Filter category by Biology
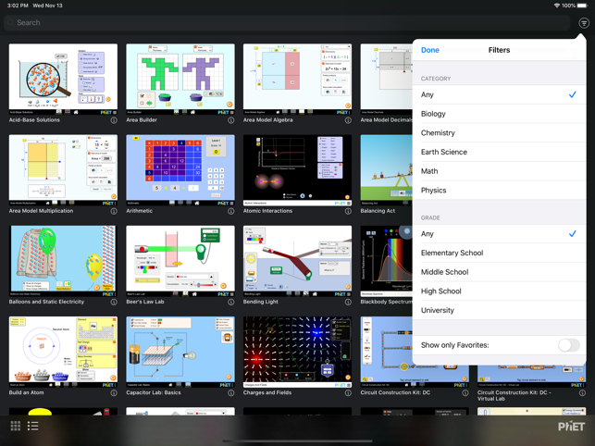The width and height of the screenshot is (595, 446). [499, 114]
